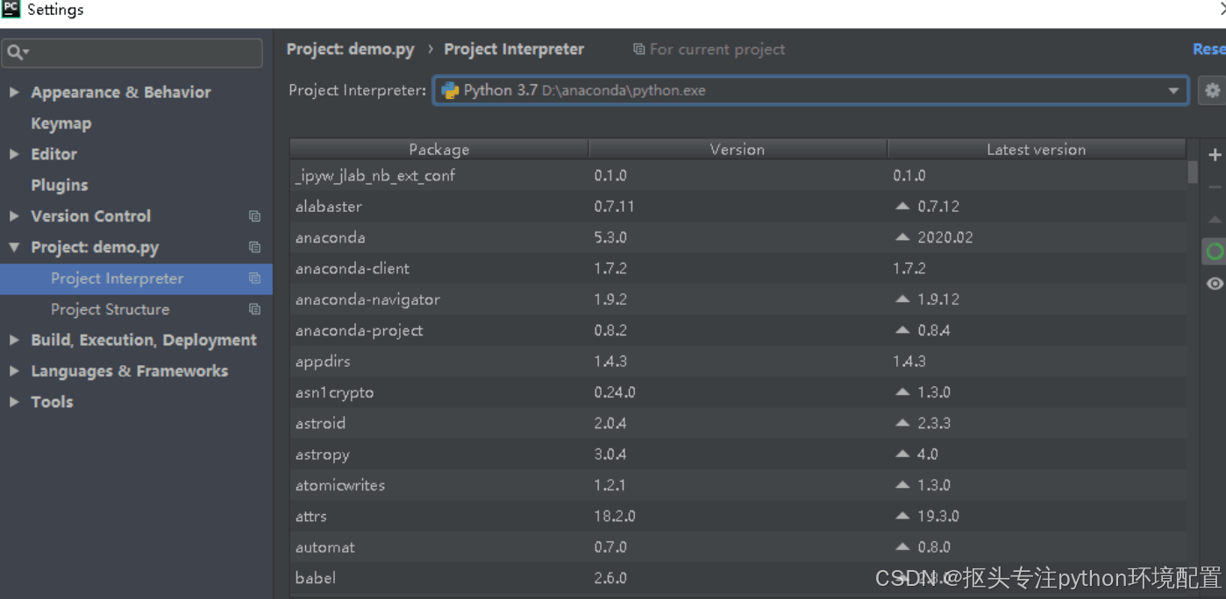Click the update arrow for anaconda-navigator 1.9.12
The image size is (1226, 599).
pyautogui.click(x=902, y=299)
